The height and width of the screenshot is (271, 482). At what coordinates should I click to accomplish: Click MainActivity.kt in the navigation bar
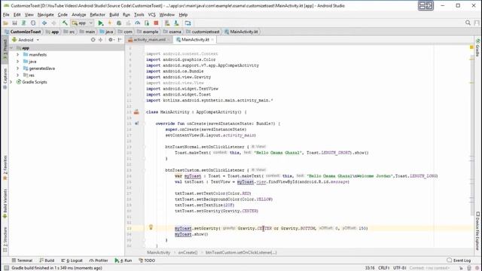click(x=241, y=32)
